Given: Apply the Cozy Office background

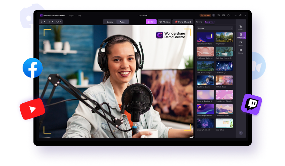Looking at the screenshot, I should (224, 123).
